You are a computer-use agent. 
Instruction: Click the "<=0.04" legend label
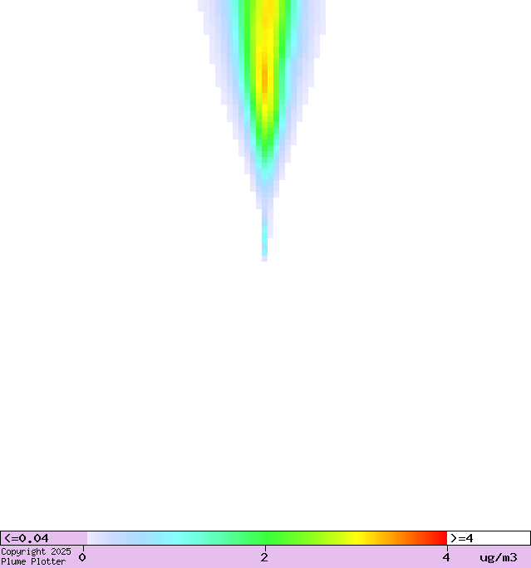coord(27,538)
